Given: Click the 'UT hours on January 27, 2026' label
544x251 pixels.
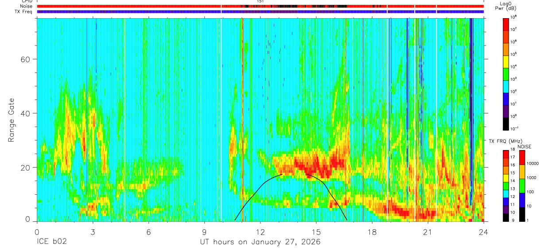Looking at the screenshot, I should [x=260, y=242].
